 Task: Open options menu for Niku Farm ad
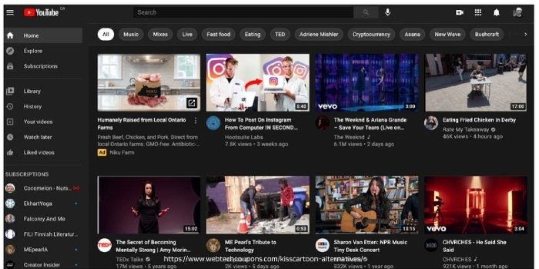(x=196, y=120)
